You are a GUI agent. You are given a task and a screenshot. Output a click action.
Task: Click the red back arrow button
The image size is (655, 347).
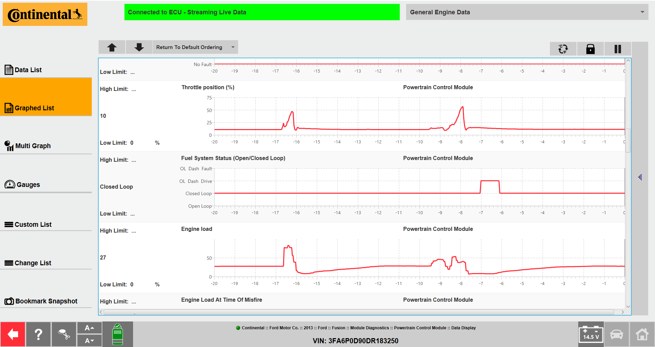tap(13, 334)
